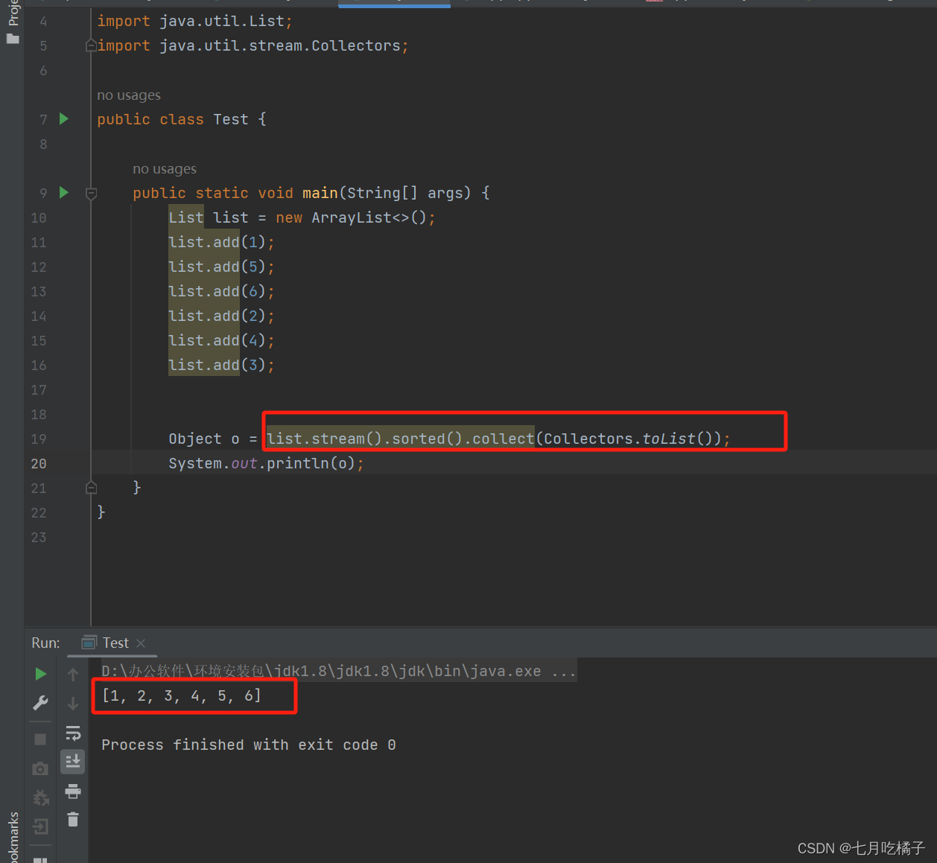
Task: Click 'list.add(5);' statement
Action: pos(221,267)
